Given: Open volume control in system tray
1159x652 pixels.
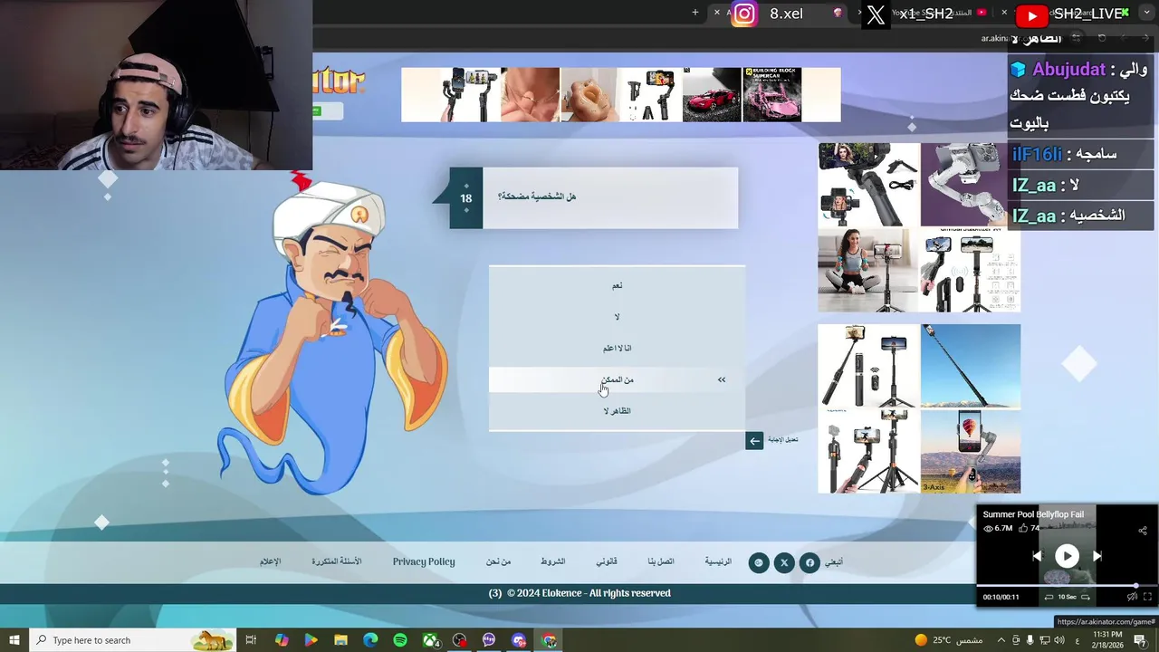Looking at the screenshot, I should pos(1058,640).
